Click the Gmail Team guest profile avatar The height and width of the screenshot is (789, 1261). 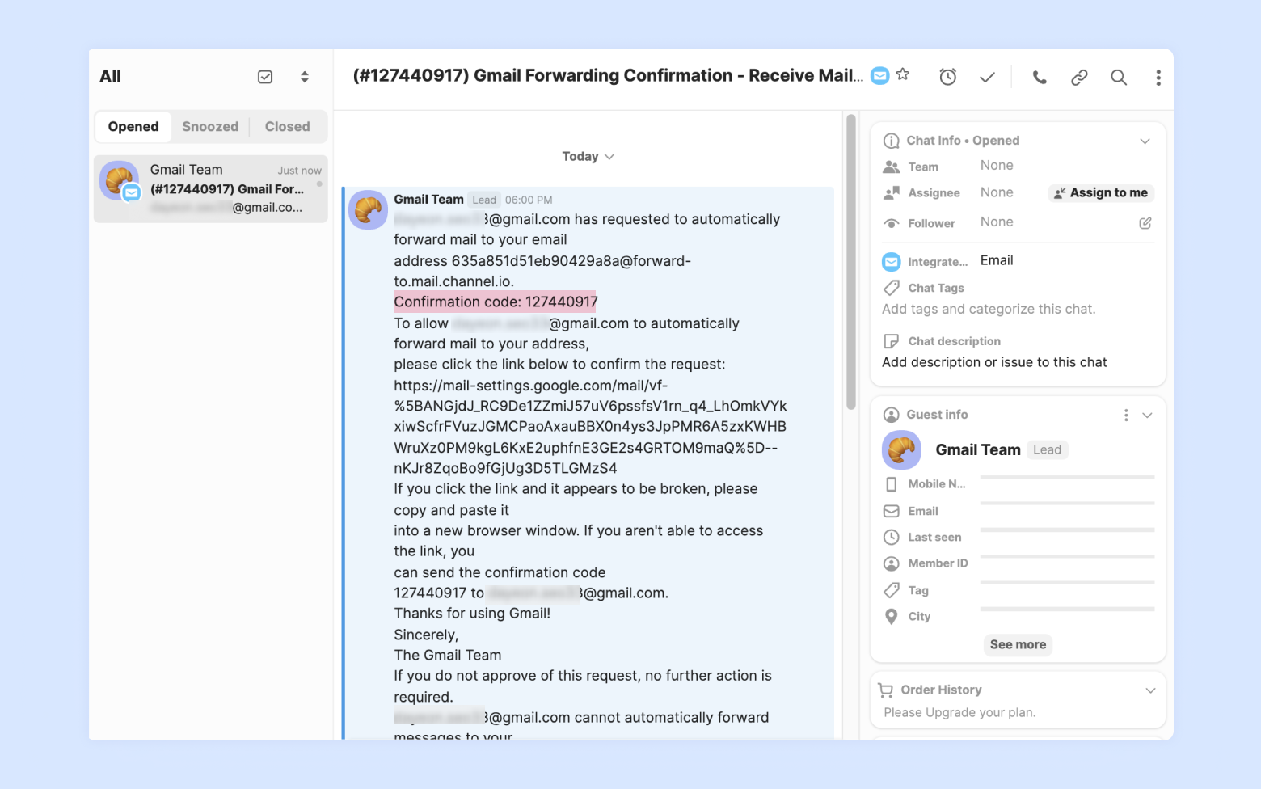pos(901,449)
